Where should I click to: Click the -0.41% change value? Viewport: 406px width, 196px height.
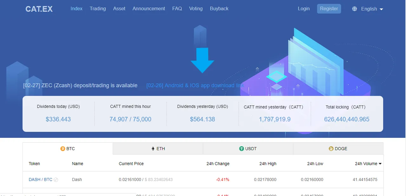223,180
